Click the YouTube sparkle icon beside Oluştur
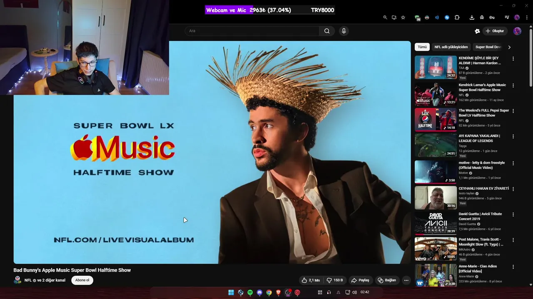 pos(477,31)
